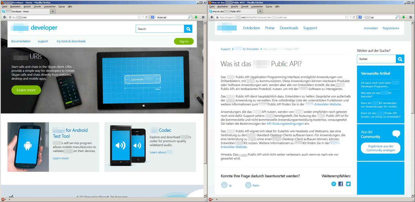415x202 pixels.
Task: Share the article by email icon
Action: (334, 184)
